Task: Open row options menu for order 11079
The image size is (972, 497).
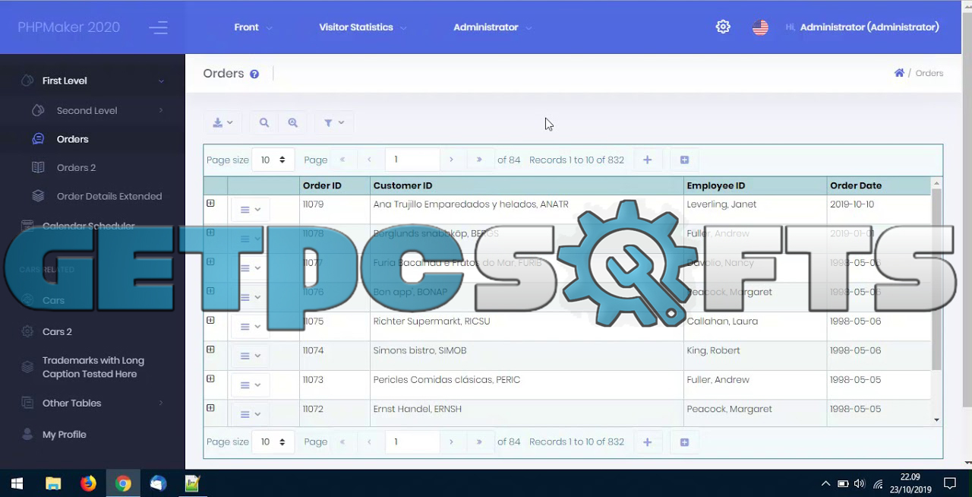Action: click(250, 210)
